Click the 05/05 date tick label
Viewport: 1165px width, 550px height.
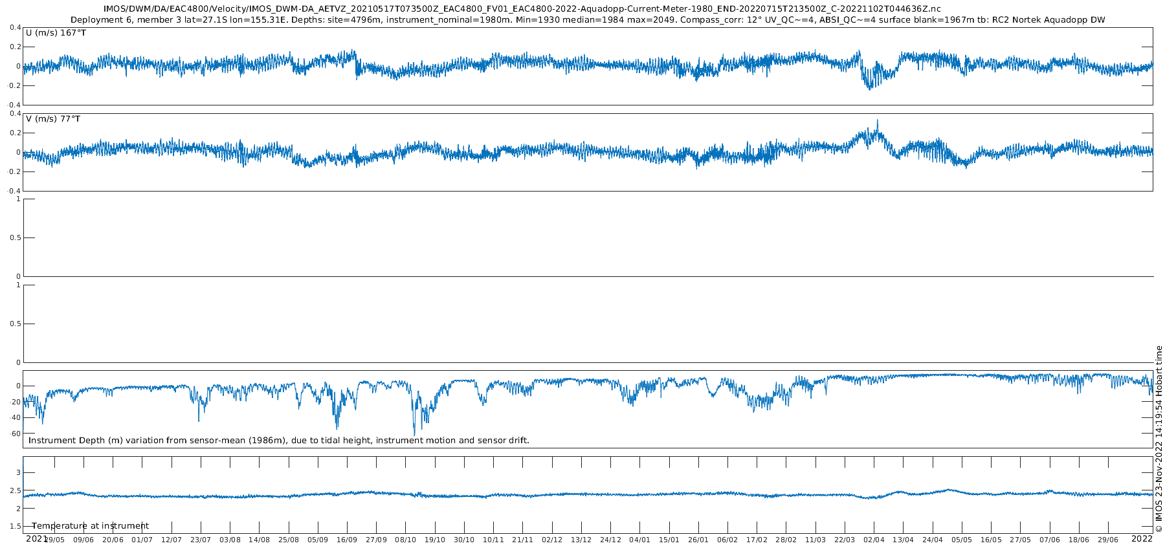tap(962, 540)
